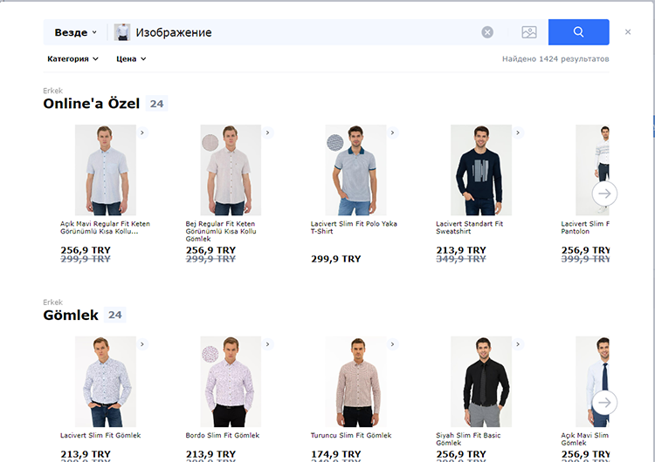Open the Gömlek category heading
The height and width of the screenshot is (462, 655).
[71, 315]
